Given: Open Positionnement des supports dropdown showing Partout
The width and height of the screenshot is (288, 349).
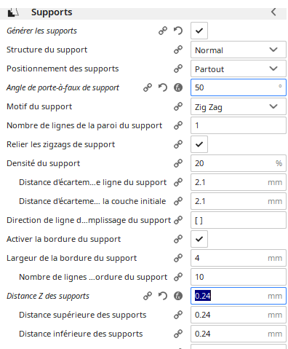Looking at the screenshot, I should (x=239, y=68).
